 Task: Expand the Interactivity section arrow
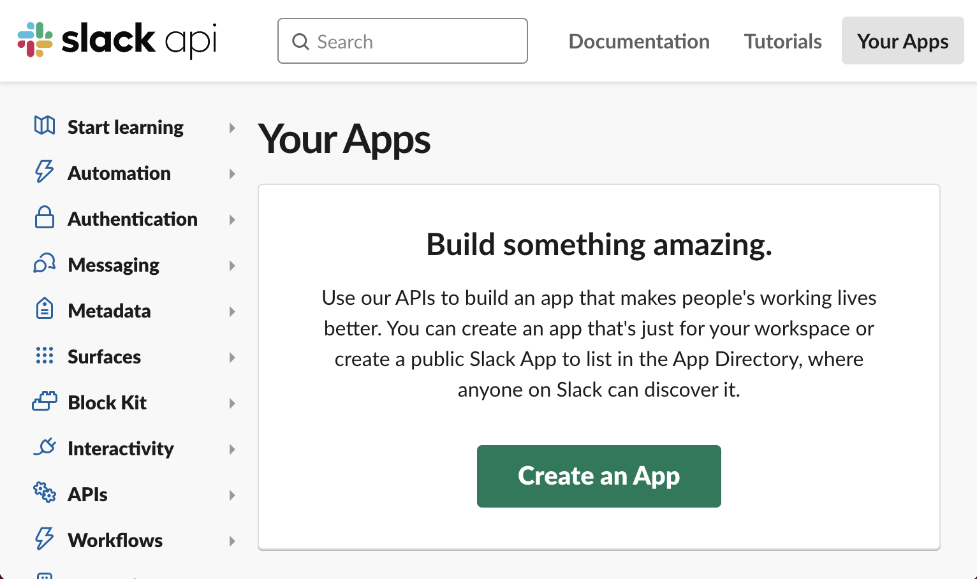coord(232,450)
